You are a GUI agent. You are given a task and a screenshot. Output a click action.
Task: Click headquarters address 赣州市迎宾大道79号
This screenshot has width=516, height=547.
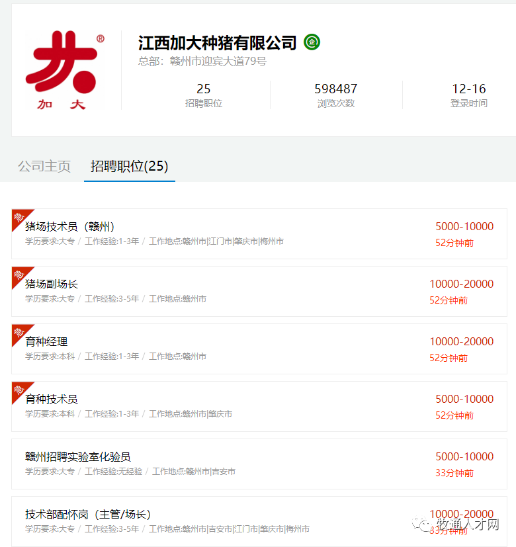coord(218,62)
